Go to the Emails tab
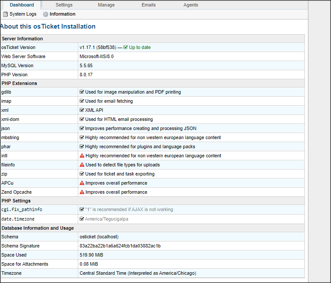The width and height of the screenshot is (331, 283). [149, 5]
